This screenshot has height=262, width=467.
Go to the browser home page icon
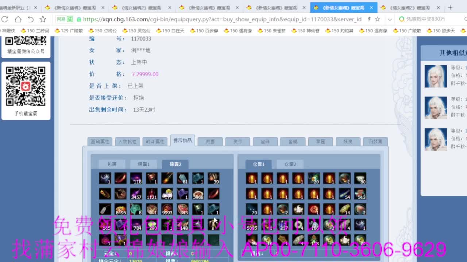18,19
